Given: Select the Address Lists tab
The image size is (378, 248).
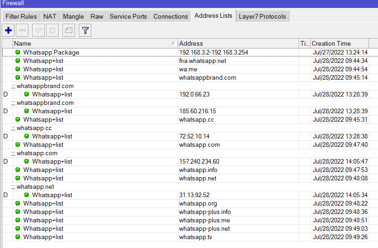Looking at the screenshot, I should coord(213,16).
